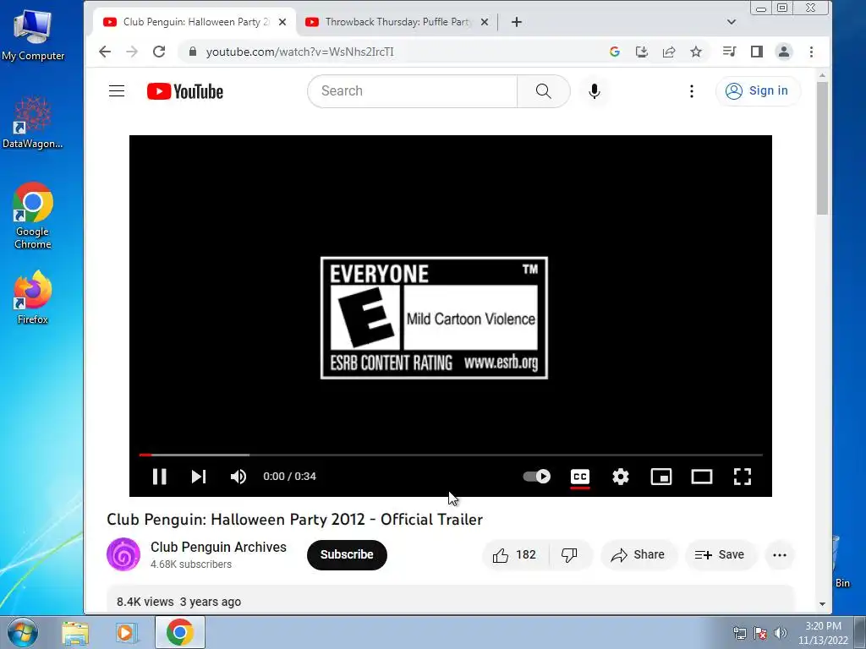
Task: Open Windows Start menu
Action: pyautogui.click(x=23, y=632)
